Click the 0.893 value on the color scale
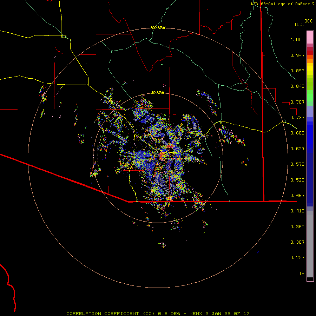Viewport: 316px width, 316px height. pos(297,71)
